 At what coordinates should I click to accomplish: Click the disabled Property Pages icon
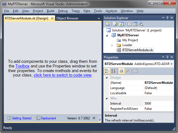click(136, 71)
